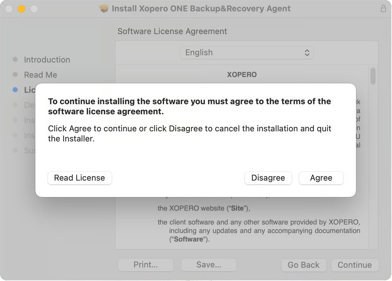This screenshot has height=281, width=392.
Task: Select the Read Me step in the sidebar
Action: pyautogui.click(x=40, y=75)
